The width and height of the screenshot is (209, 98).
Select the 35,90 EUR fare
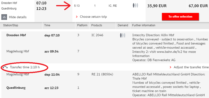pos(157,6)
